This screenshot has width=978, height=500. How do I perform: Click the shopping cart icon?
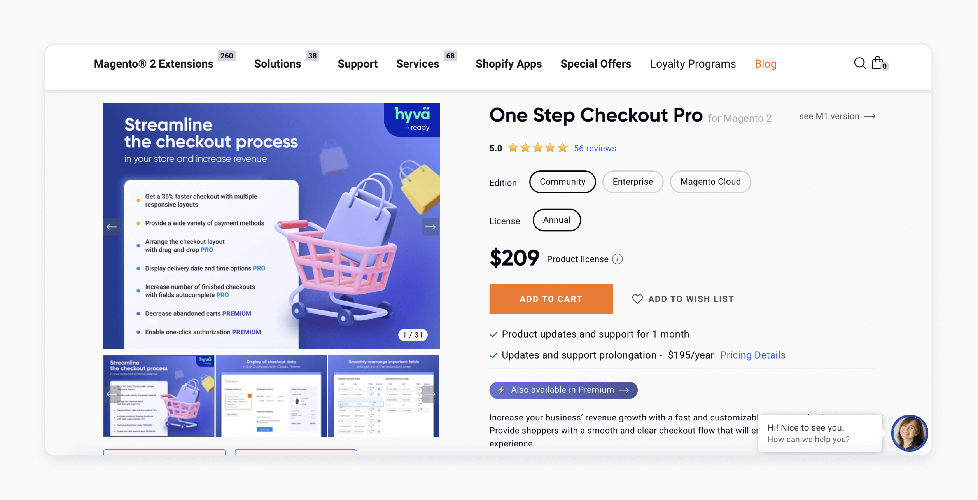[880, 63]
